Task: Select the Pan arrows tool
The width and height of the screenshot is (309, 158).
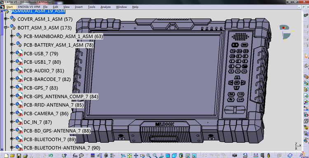Action: click(x=136, y=156)
